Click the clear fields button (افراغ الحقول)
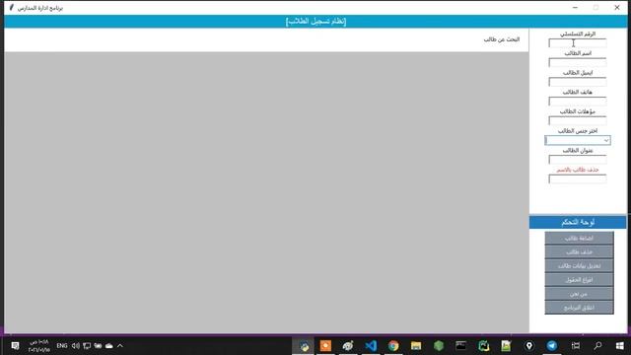Image resolution: width=631 pixels, height=355 pixels. coord(579,280)
